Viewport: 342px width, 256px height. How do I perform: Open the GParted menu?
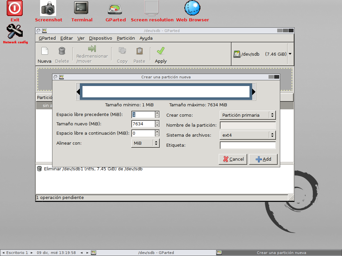[47, 38]
